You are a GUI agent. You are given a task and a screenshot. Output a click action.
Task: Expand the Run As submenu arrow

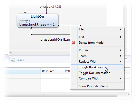[x=121, y=50]
